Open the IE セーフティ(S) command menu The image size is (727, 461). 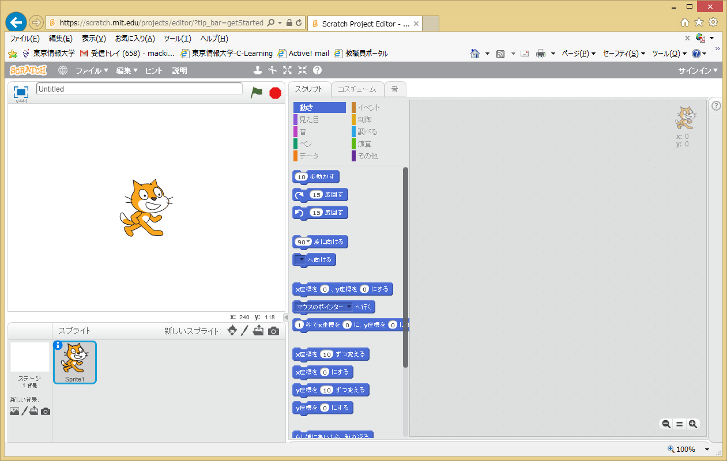point(624,54)
